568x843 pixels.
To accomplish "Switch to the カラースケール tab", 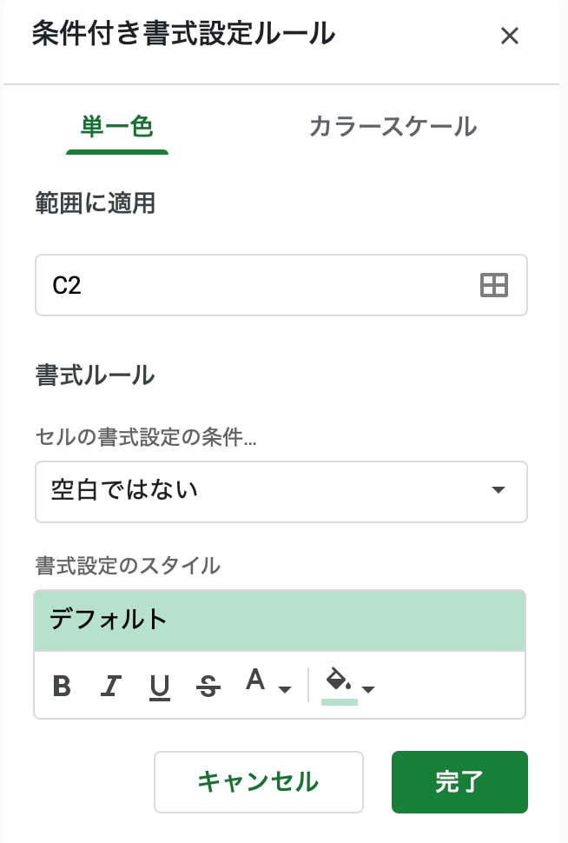I will pos(393,126).
